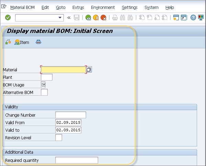The image size is (206, 166).
Task: Click the orange Exit icon
Action: 96,17
